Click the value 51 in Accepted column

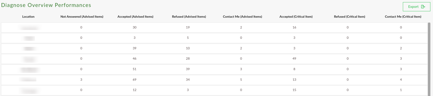134,69
